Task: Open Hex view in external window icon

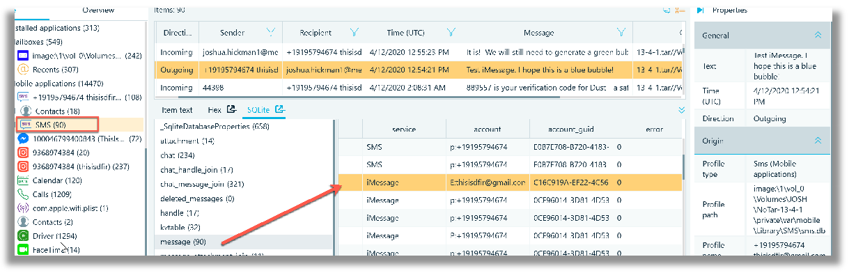Action: [232, 109]
